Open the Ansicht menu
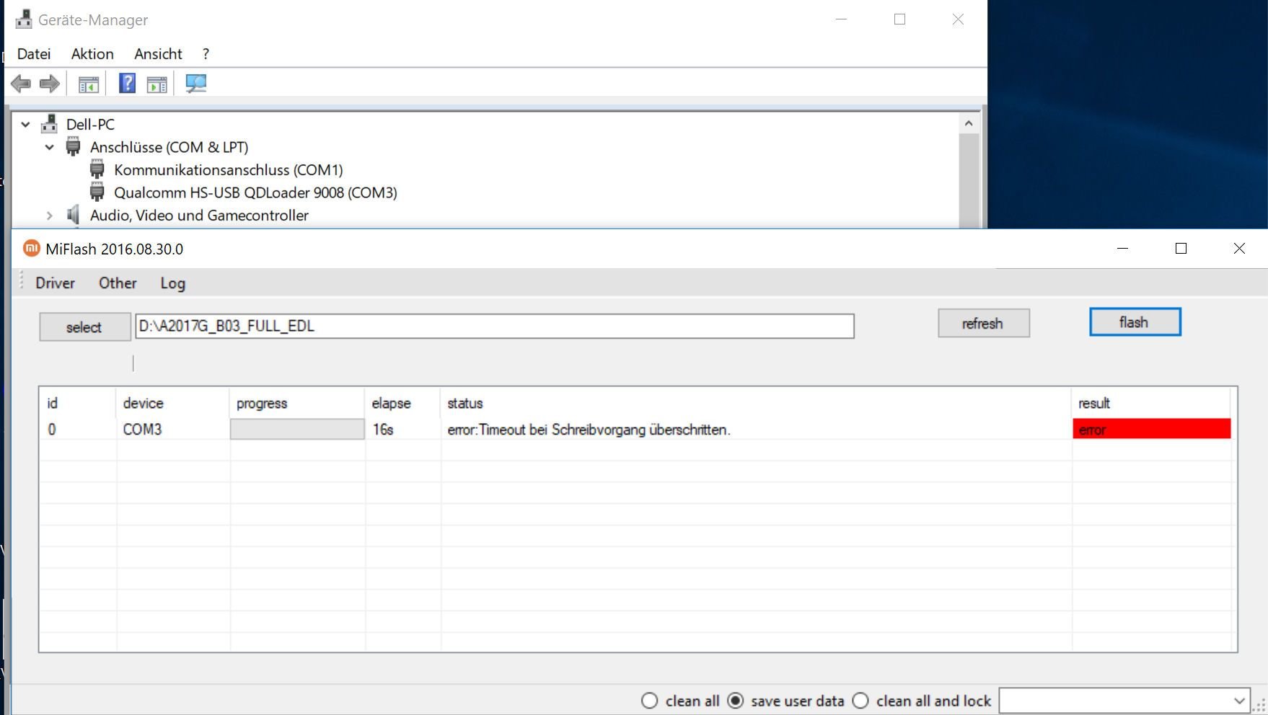The height and width of the screenshot is (715, 1268). click(158, 54)
